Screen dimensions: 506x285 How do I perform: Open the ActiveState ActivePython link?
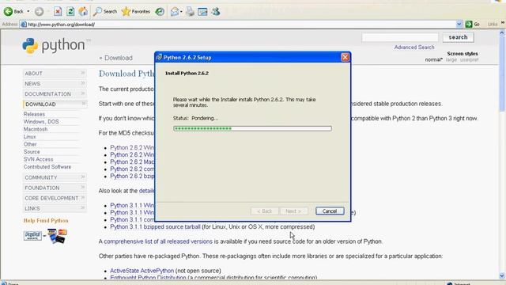(142, 271)
